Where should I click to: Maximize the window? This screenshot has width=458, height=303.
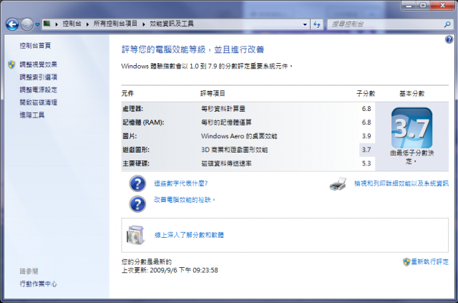point(423,6)
